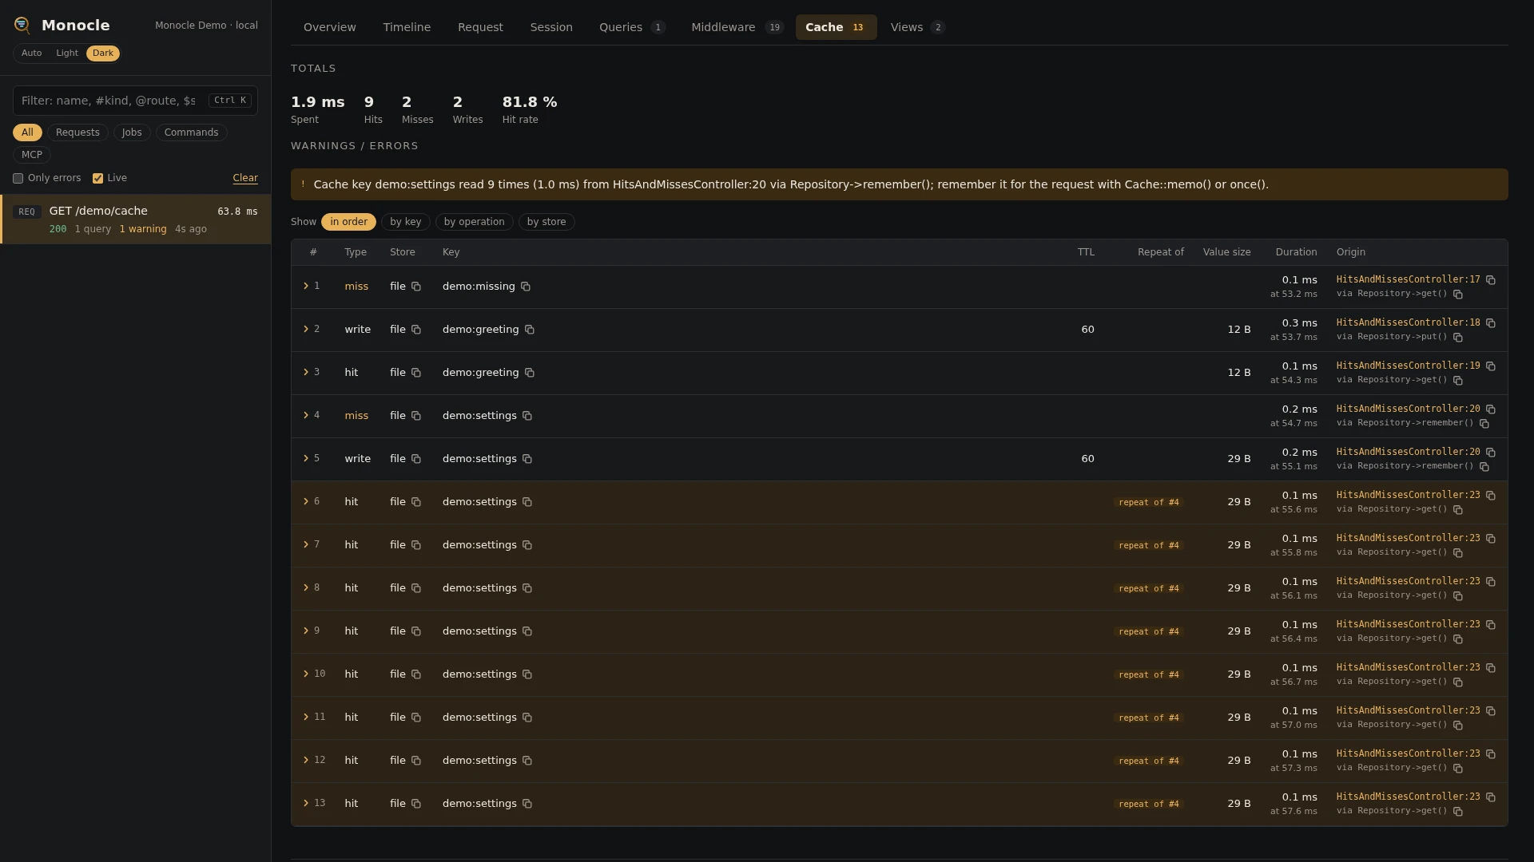
Task: Uncheck the Live checkbox
Action: (97, 179)
